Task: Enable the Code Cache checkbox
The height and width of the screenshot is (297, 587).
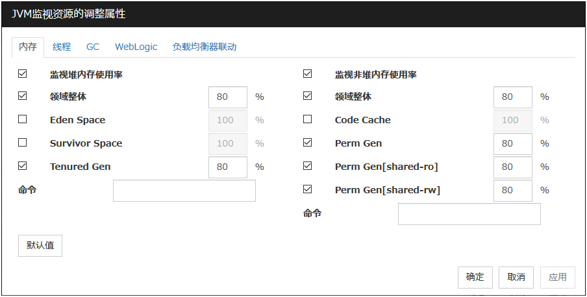Action: click(308, 119)
